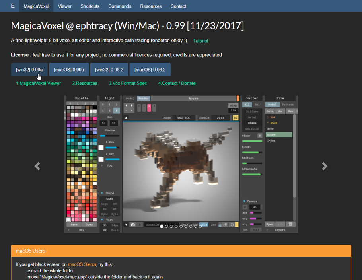Click the Rough slider in Matter panel
The height and width of the screenshot is (280, 362).
pos(252,152)
